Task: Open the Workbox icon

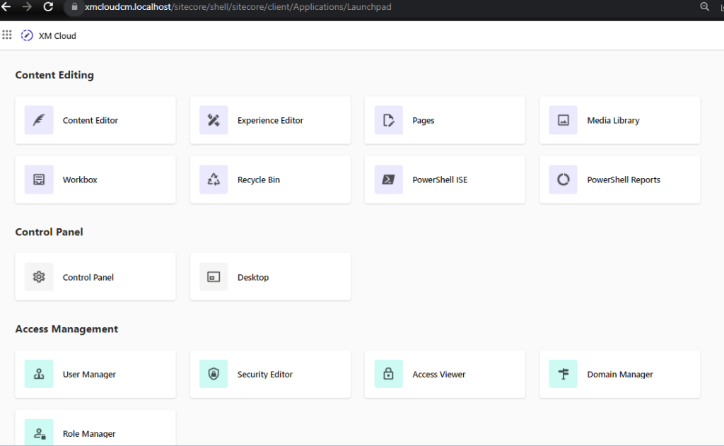Action: (39, 180)
